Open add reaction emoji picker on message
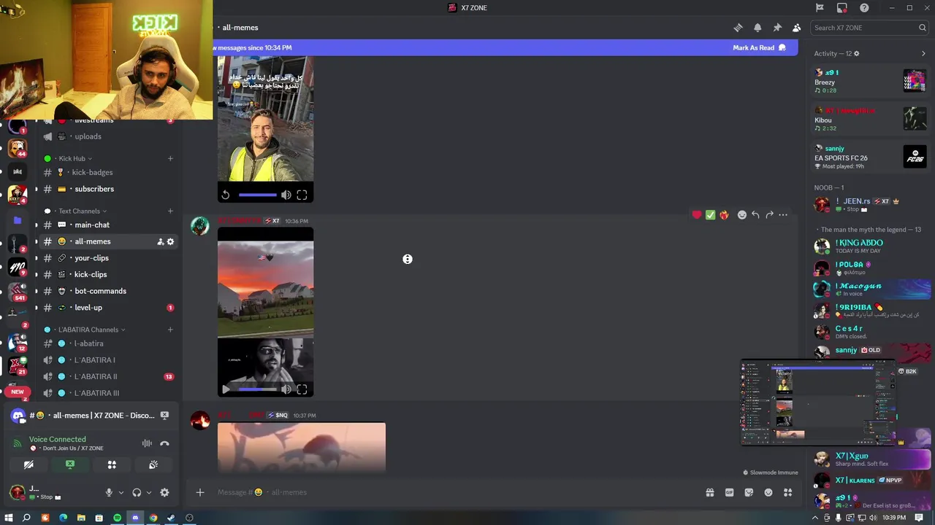Viewport: 935px width, 525px height. pos(742,215)
